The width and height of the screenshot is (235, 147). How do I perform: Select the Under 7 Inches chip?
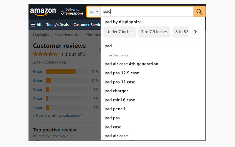pyautogui.click(x=120, y=32)
